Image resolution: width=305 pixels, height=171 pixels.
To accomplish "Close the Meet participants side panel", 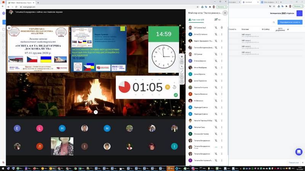I will pos(225,13).
